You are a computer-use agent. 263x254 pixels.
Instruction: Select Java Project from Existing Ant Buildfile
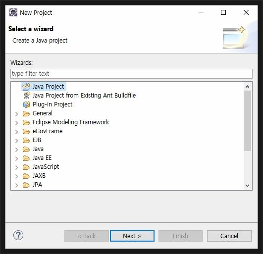[84, 96]
